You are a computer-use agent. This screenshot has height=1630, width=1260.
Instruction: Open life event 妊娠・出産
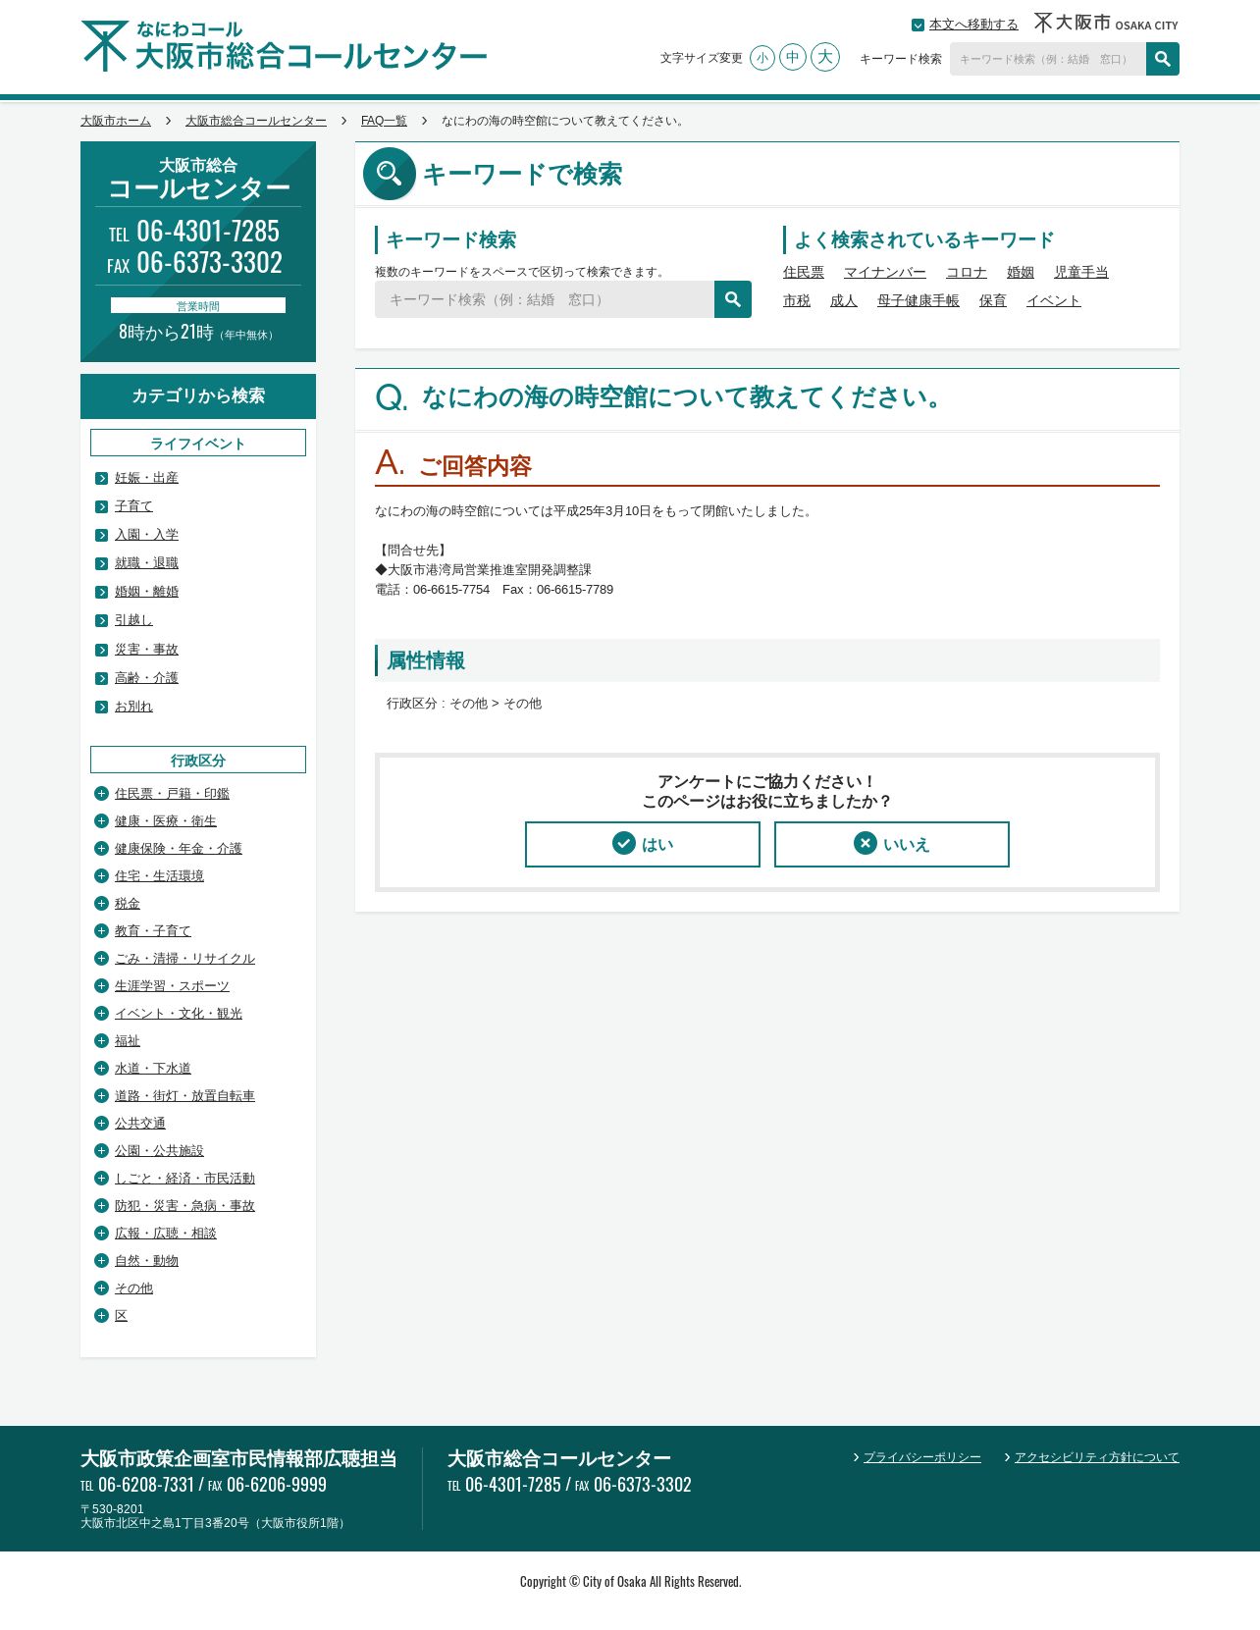tap(146, 478)
